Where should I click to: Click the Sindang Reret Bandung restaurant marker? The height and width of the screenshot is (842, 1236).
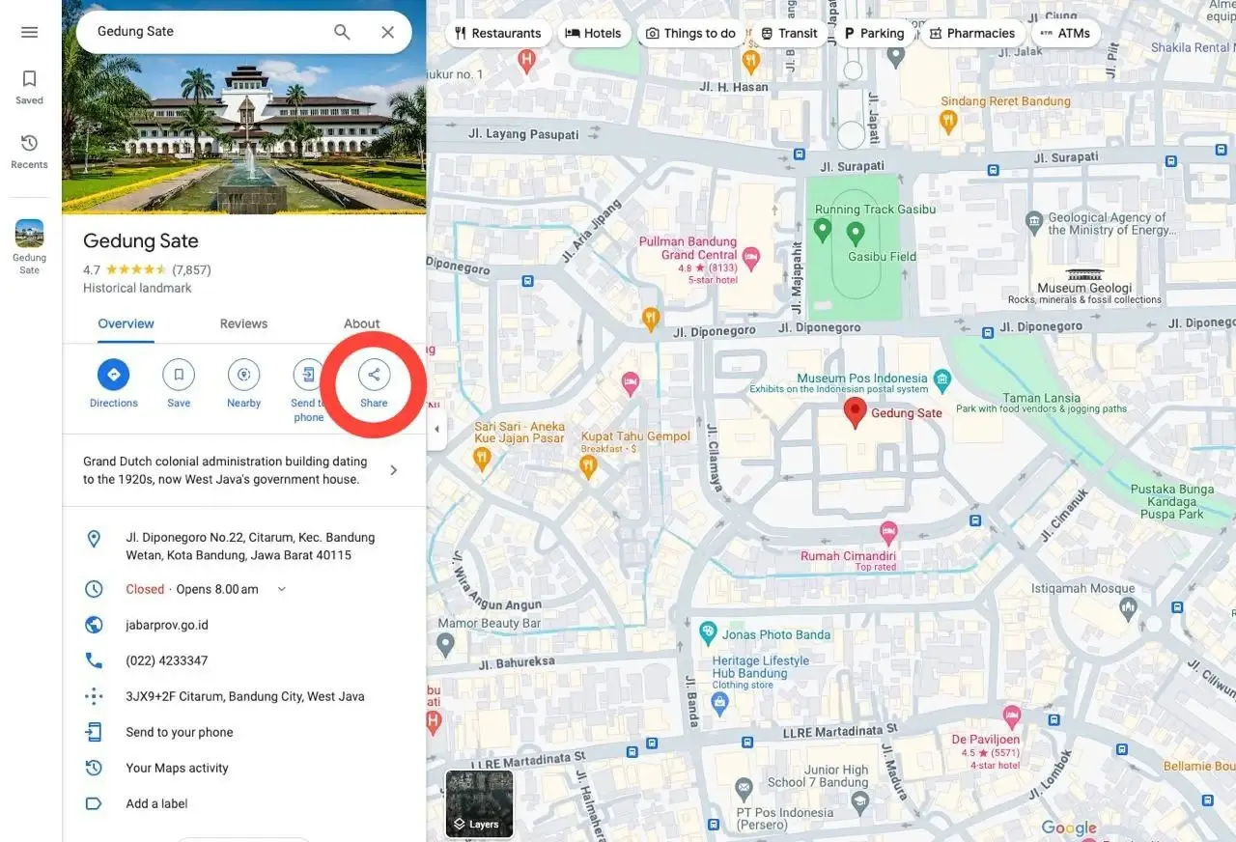(948, 122)
